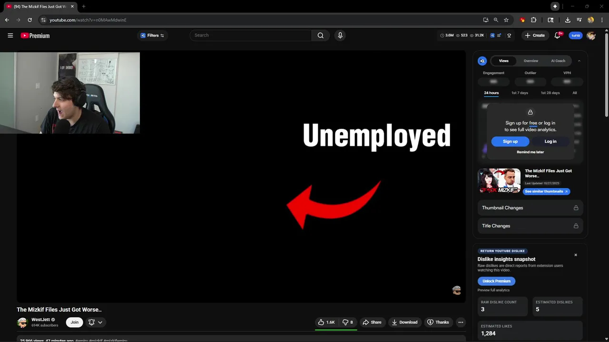This screenshot has height=342, width=609.
Task: Select 1st 7 days range tab
Action: 520,93
